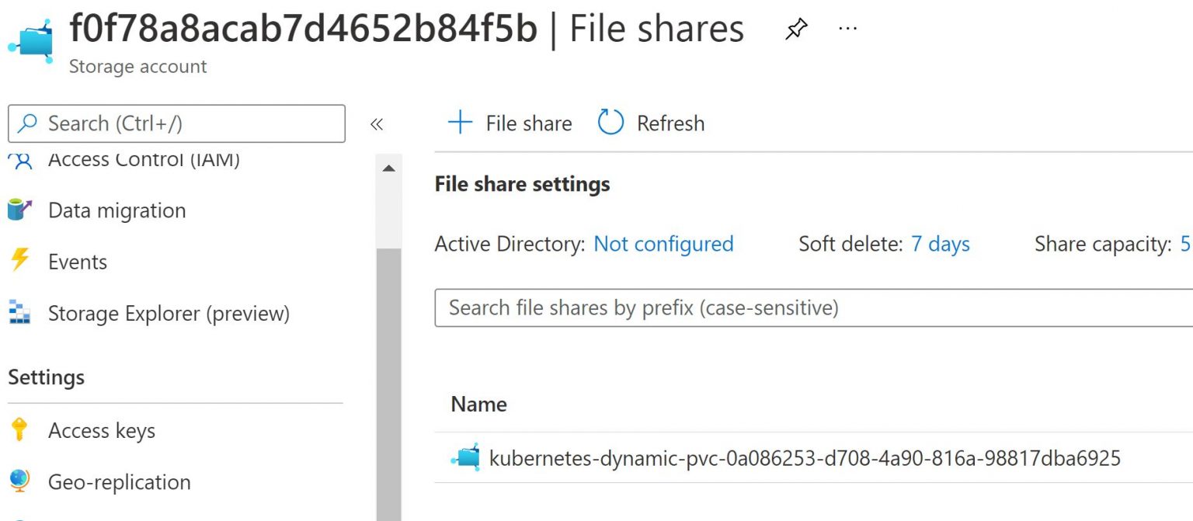
Task: Change the soft delete 7 days setting
Action: tap(941, 244)
